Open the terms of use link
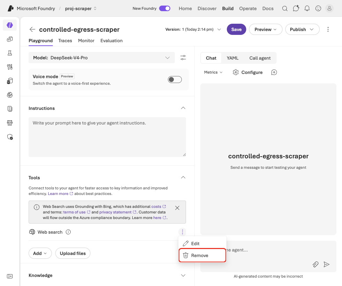The width and height of the screenshot is (342, 286). (x=76, y=212)
